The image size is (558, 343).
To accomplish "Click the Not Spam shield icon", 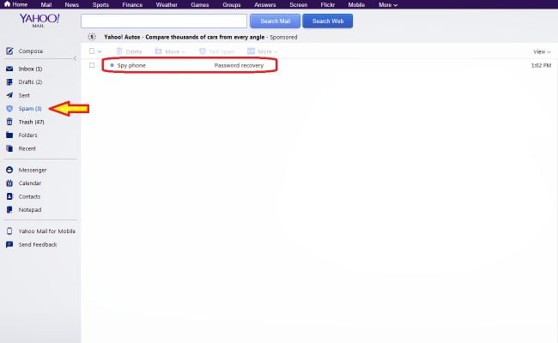I will (203, 51).
